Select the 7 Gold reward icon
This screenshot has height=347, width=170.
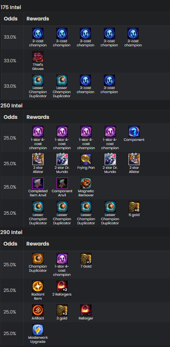tap(86, 258)
